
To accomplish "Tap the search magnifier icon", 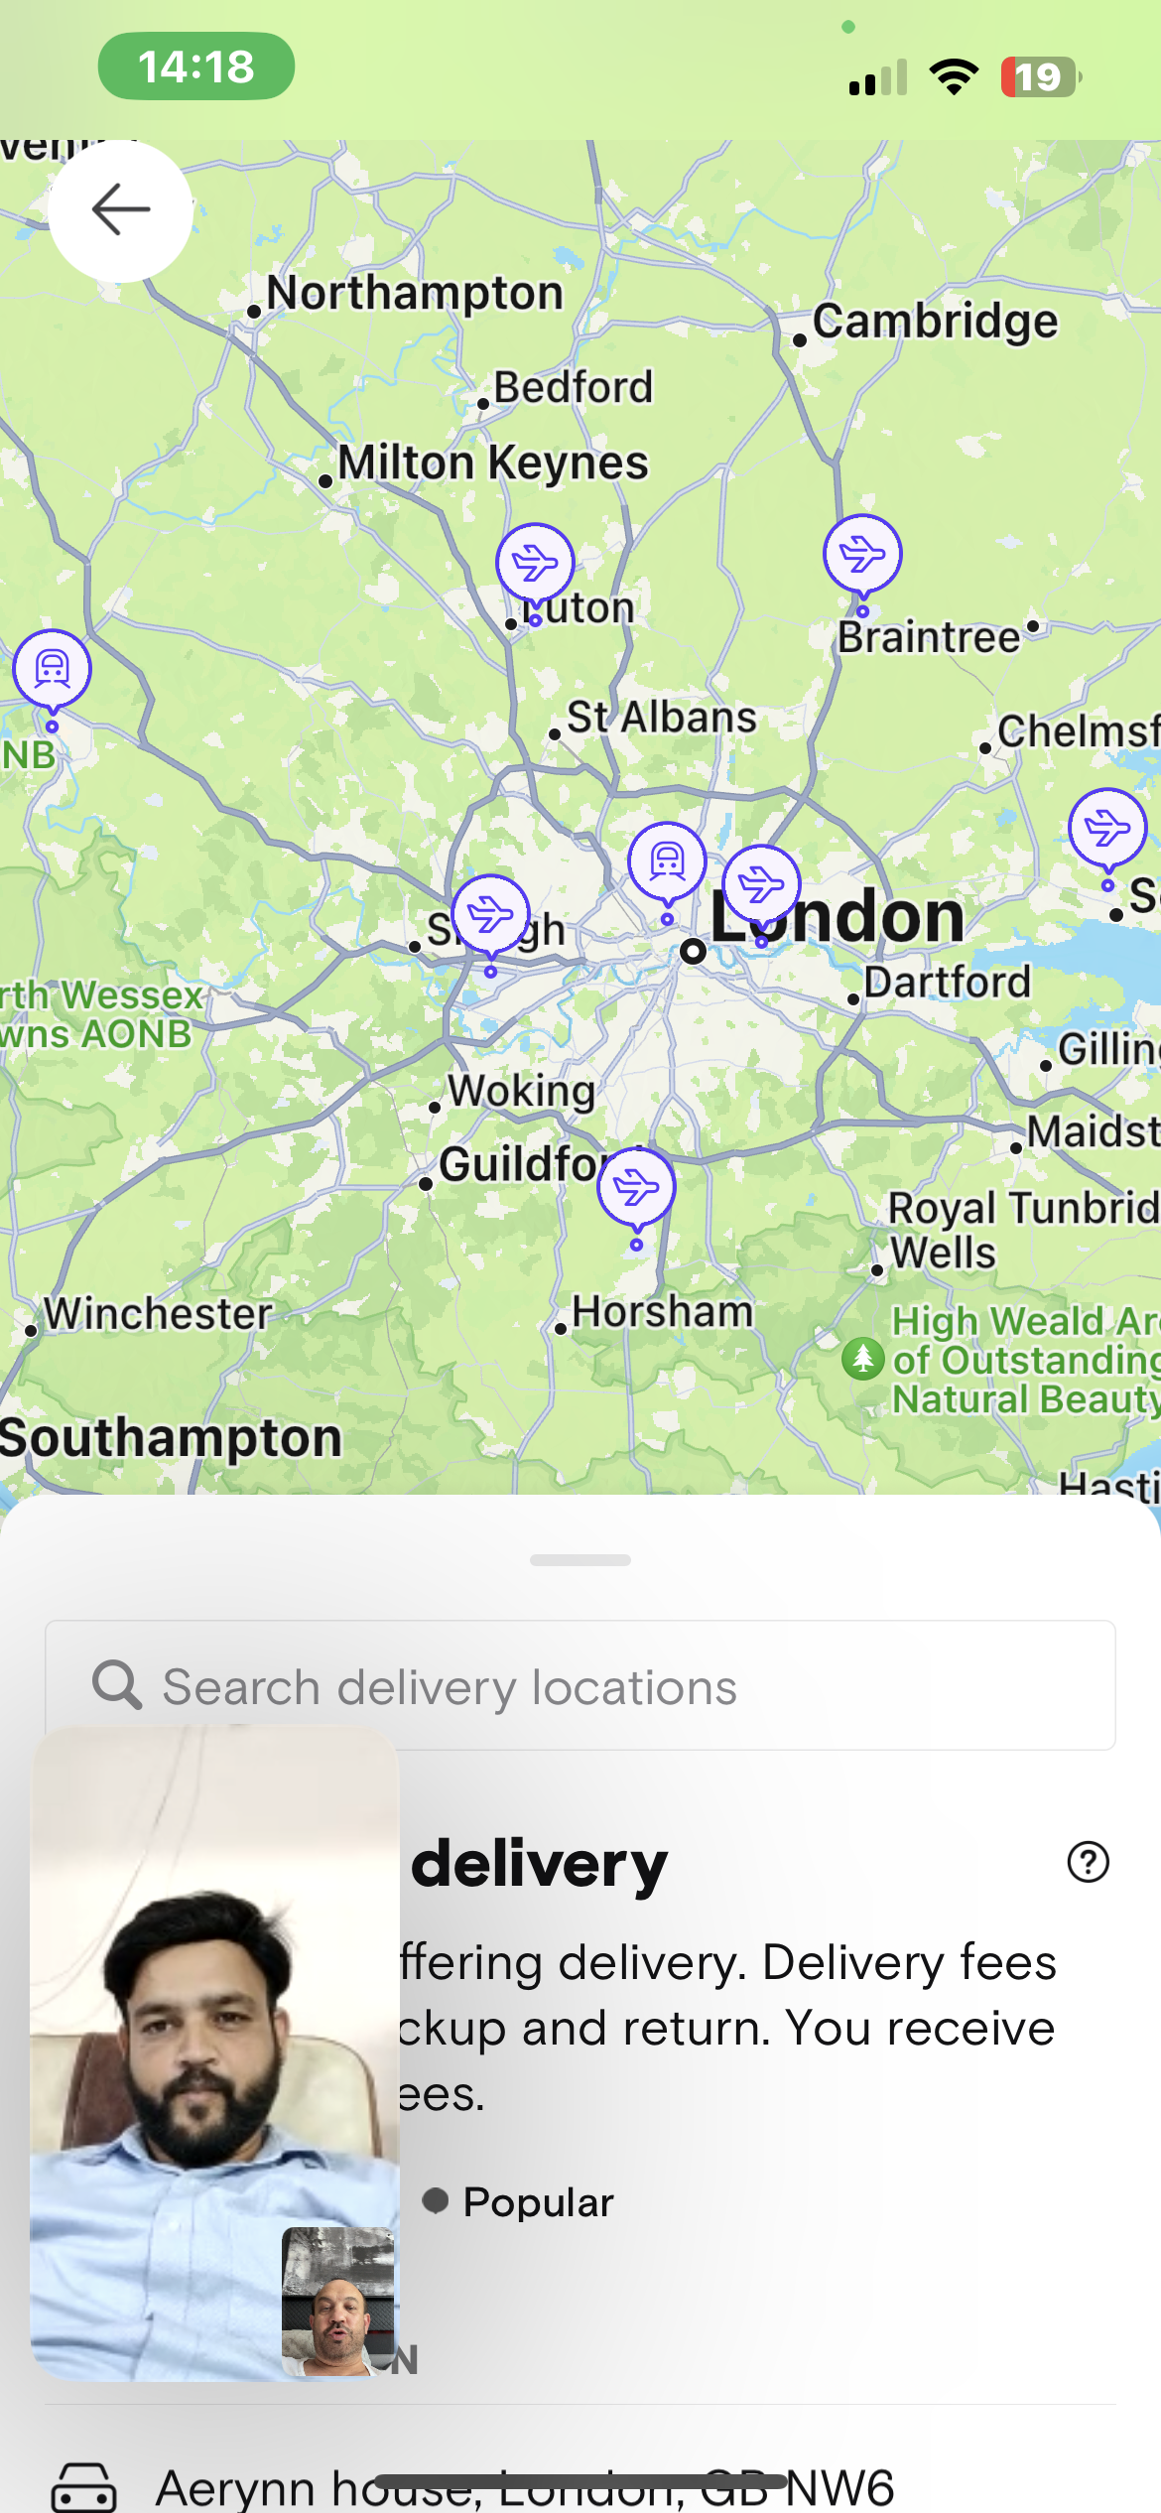I will 117,1685.
